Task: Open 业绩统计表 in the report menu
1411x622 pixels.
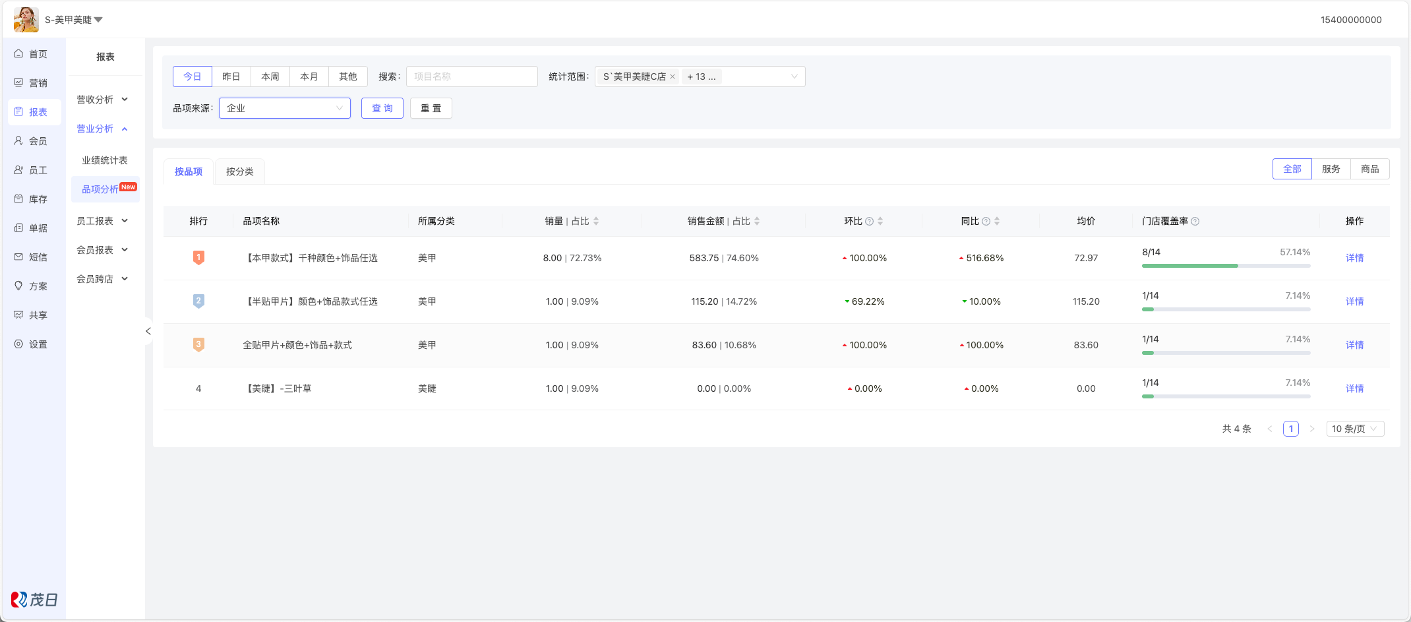Action: click(x=105, y=160)
